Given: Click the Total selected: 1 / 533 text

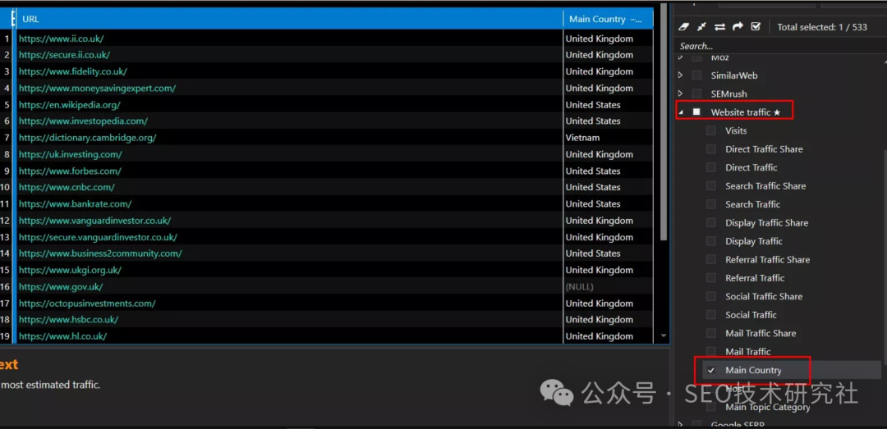Looking at the screenshot, I should pyautogui.click(x=822, y=26).
